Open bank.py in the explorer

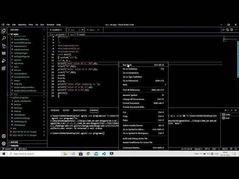tap(27, 104)
